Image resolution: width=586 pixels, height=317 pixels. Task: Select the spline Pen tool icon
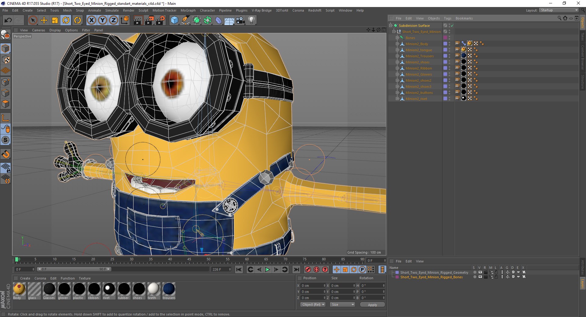pyautogui.click(x=185, y=20)
